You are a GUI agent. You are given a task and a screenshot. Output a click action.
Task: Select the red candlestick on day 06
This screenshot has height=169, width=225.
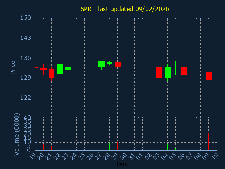(184, 71)
